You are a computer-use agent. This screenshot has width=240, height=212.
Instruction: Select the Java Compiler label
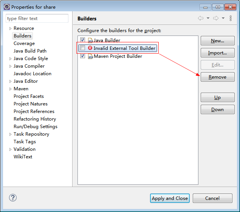point(29,66)
